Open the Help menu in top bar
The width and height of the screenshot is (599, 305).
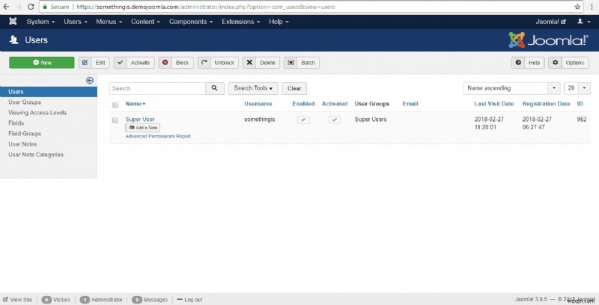(279, 22)
